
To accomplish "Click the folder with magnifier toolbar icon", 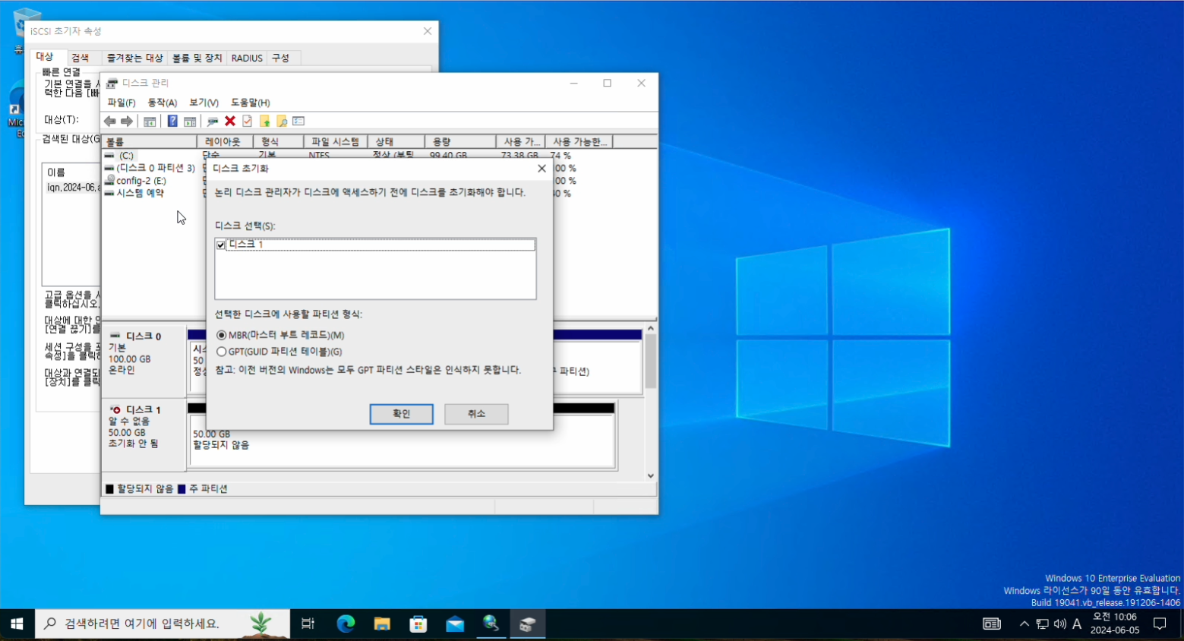I will pyautogui.click(x=282, y=122).
